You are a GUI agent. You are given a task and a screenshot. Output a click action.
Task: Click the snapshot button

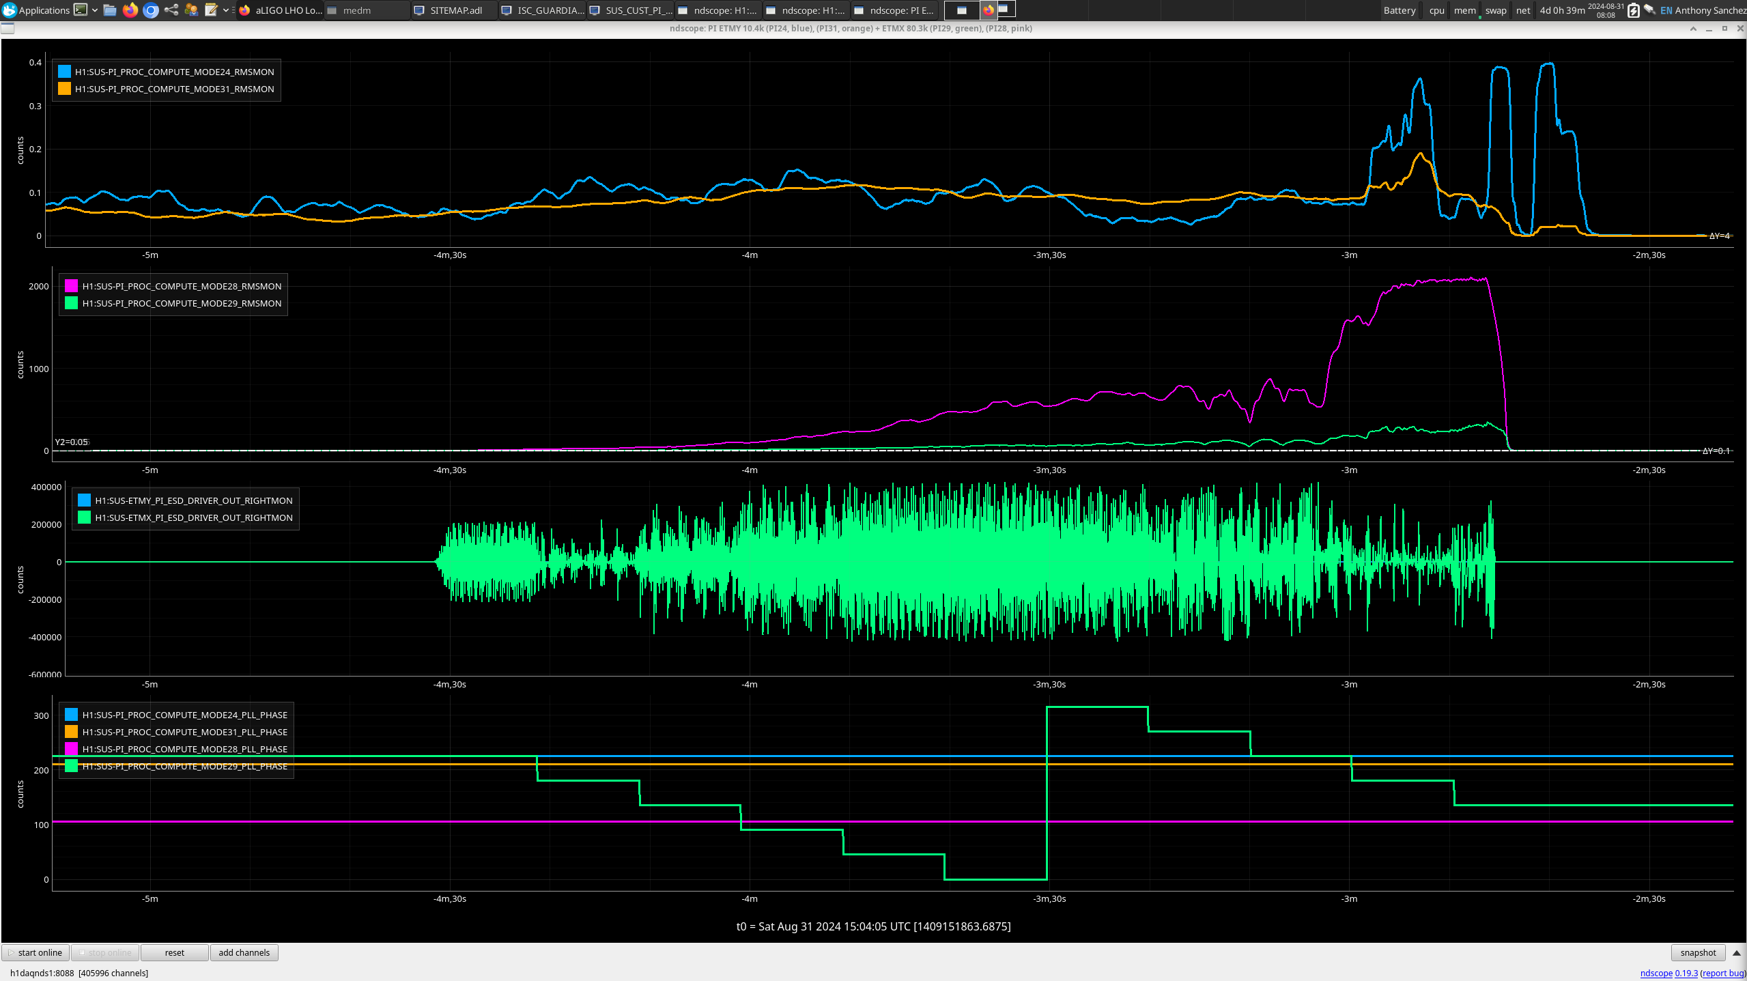pos(1698,952)
